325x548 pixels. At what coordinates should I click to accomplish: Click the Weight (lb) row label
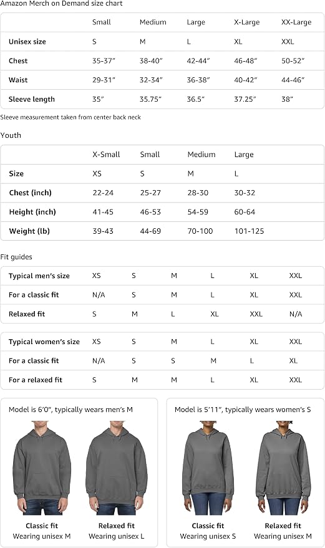pyautogui.click(x=29, y=231)
